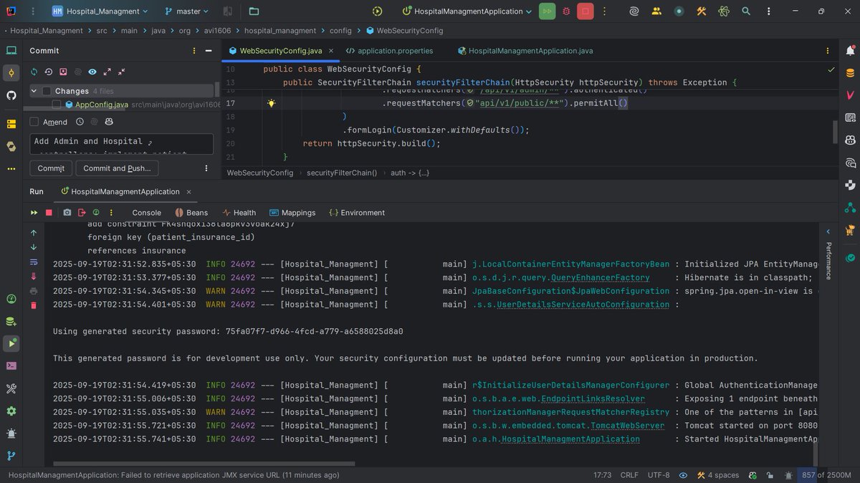The width and height of the screenshot is (860, 483).
Task: Click config breadcrumb in navigation bar
Action: [x=340, y=31]
